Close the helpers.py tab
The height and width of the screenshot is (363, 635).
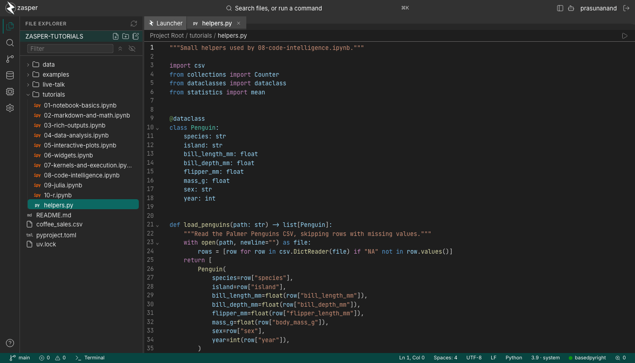pos(239,23)
